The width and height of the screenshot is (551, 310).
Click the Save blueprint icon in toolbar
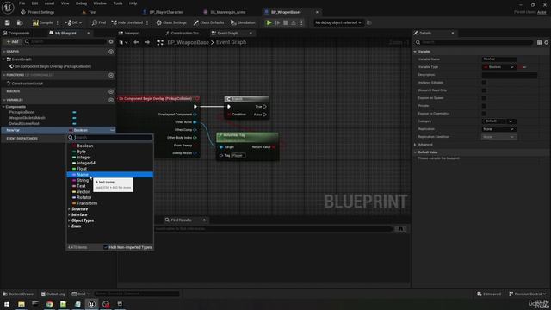pyautogui.click(x=8, y=22)
